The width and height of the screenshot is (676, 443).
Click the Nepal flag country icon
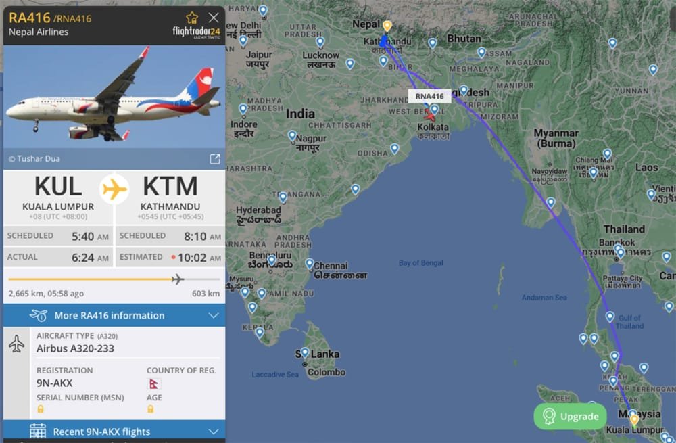[x=153, y=383]
